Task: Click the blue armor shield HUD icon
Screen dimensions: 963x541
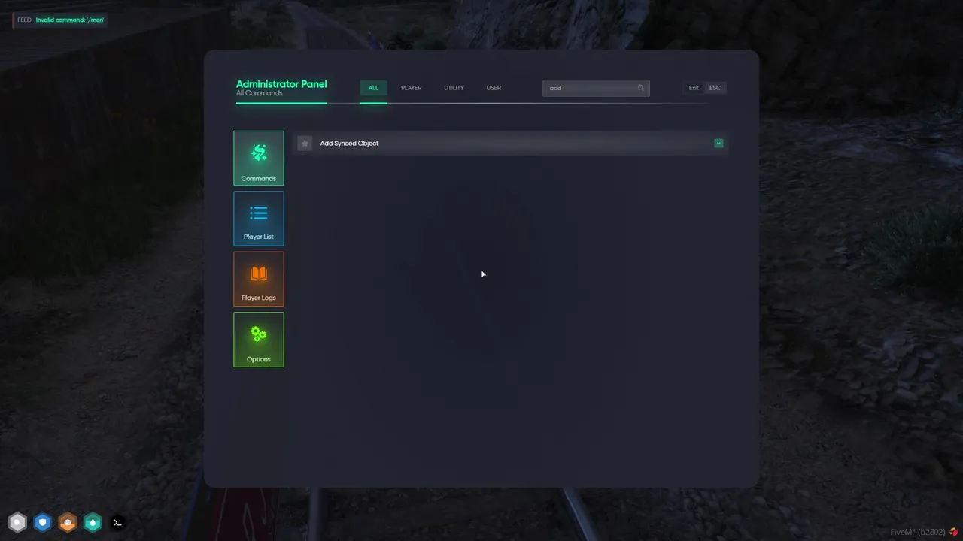Action: tap(43, 522)
